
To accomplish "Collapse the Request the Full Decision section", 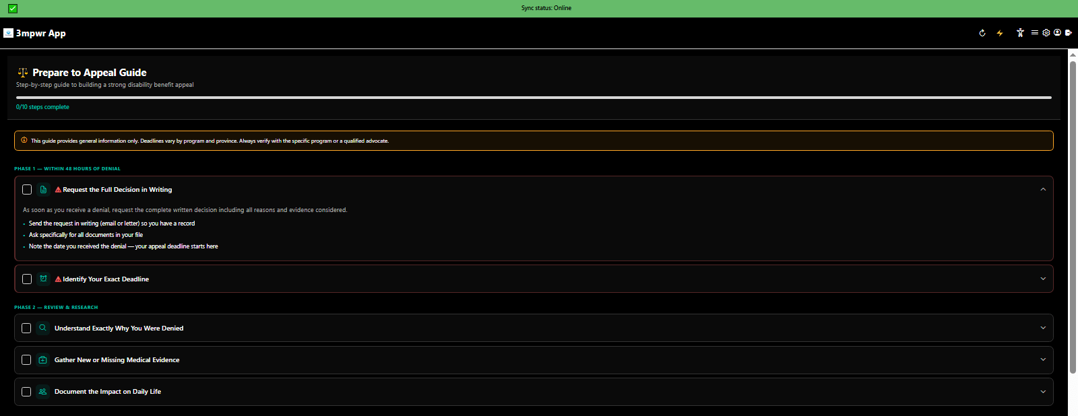I will point(1043,190).
